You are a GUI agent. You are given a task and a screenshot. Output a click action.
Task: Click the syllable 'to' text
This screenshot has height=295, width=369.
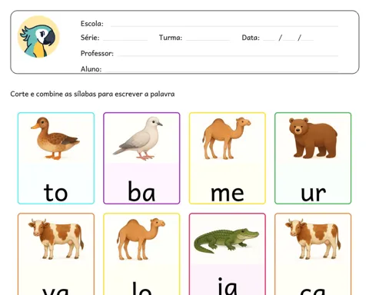click(x=55, y=192)
